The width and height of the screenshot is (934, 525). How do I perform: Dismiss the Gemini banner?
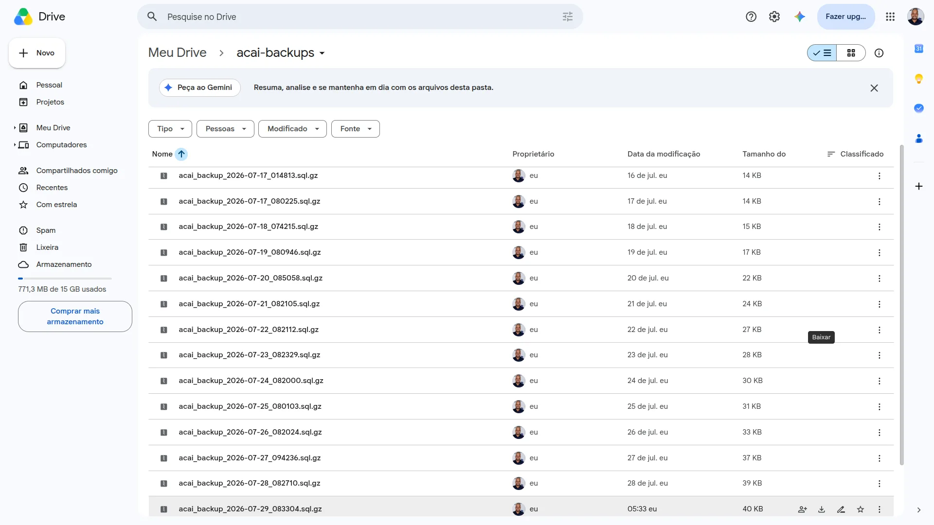(x=874, y=88)
